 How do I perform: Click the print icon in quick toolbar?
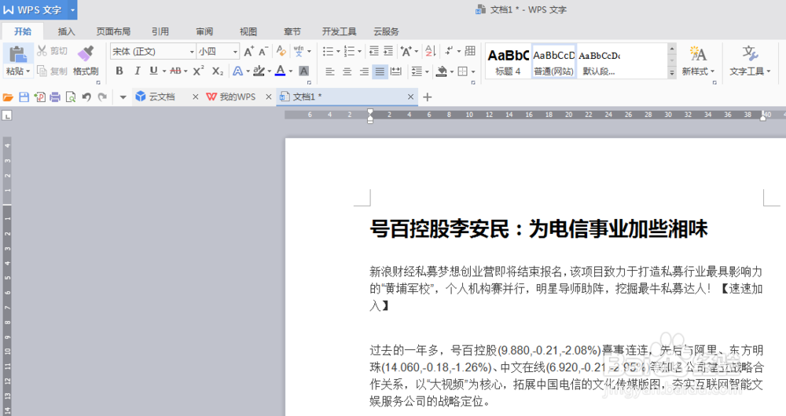(55, 97)
